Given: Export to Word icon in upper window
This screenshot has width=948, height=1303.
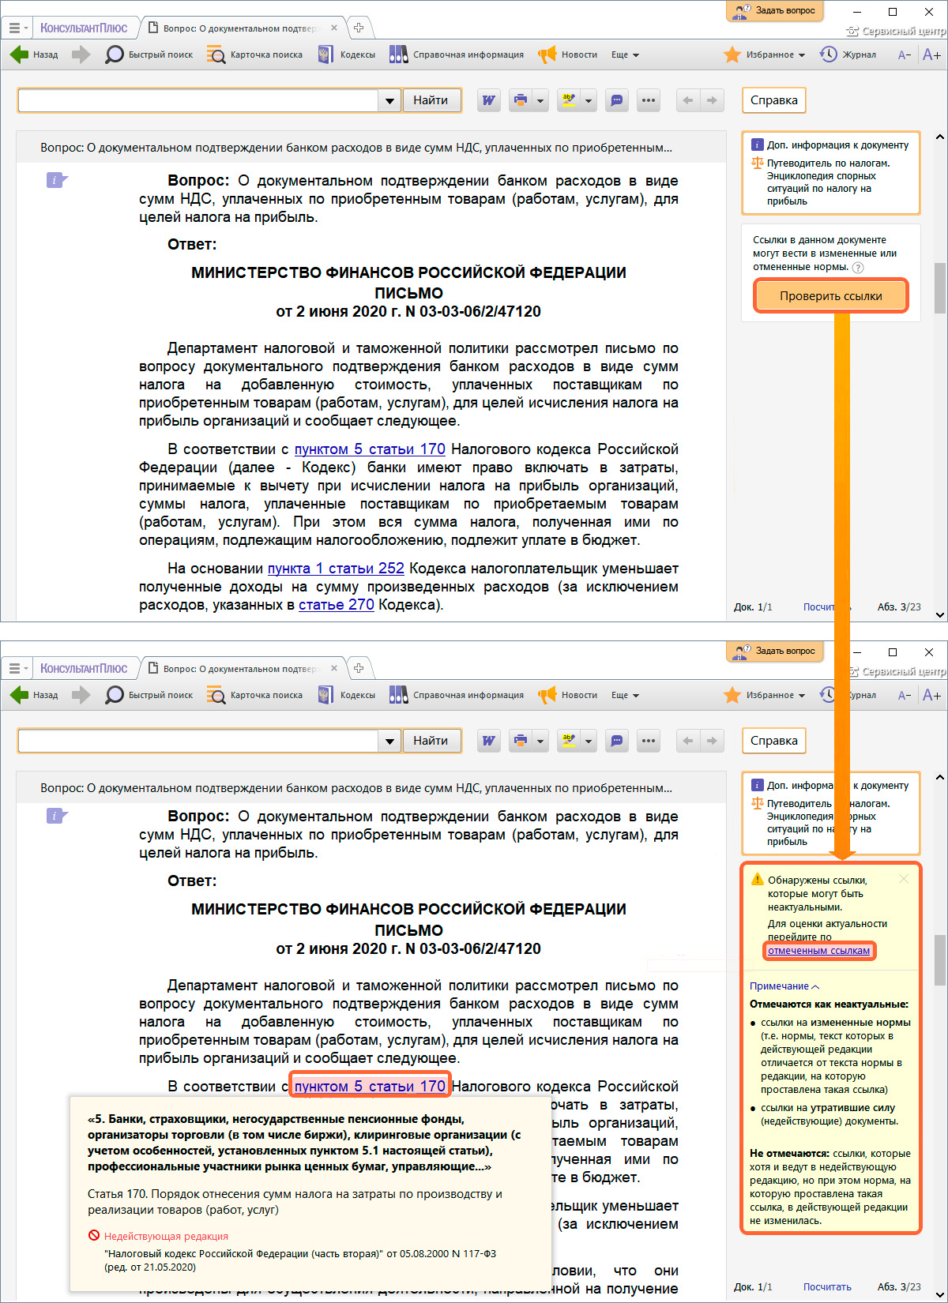Looking at the screenshot, I should 489,100.
